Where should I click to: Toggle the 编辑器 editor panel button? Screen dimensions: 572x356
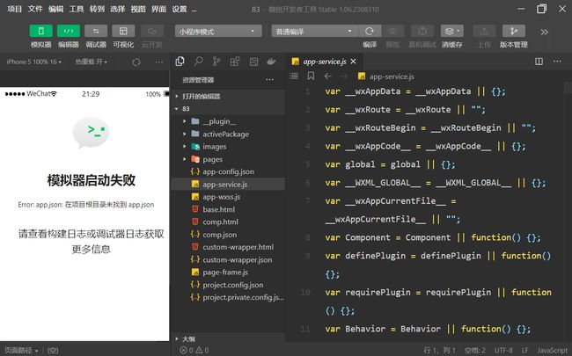(x=69, y=31)
